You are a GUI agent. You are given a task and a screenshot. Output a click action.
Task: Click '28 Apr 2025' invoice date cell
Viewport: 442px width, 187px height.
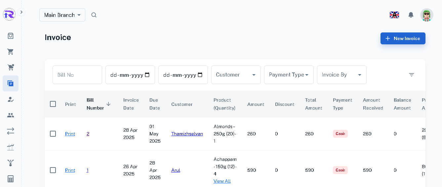(x=130, y=134)
